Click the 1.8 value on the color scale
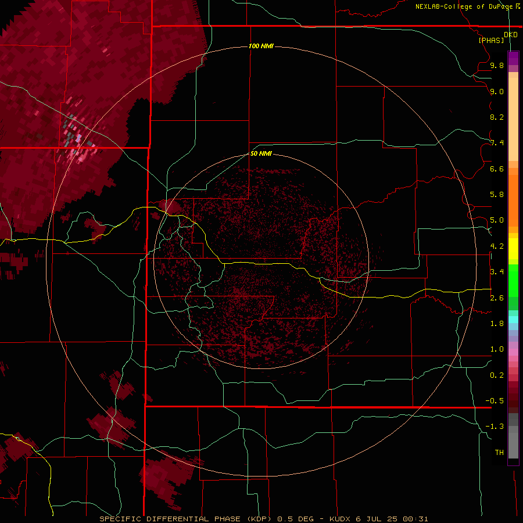The image size is (523, 523). tap(497, 324)
